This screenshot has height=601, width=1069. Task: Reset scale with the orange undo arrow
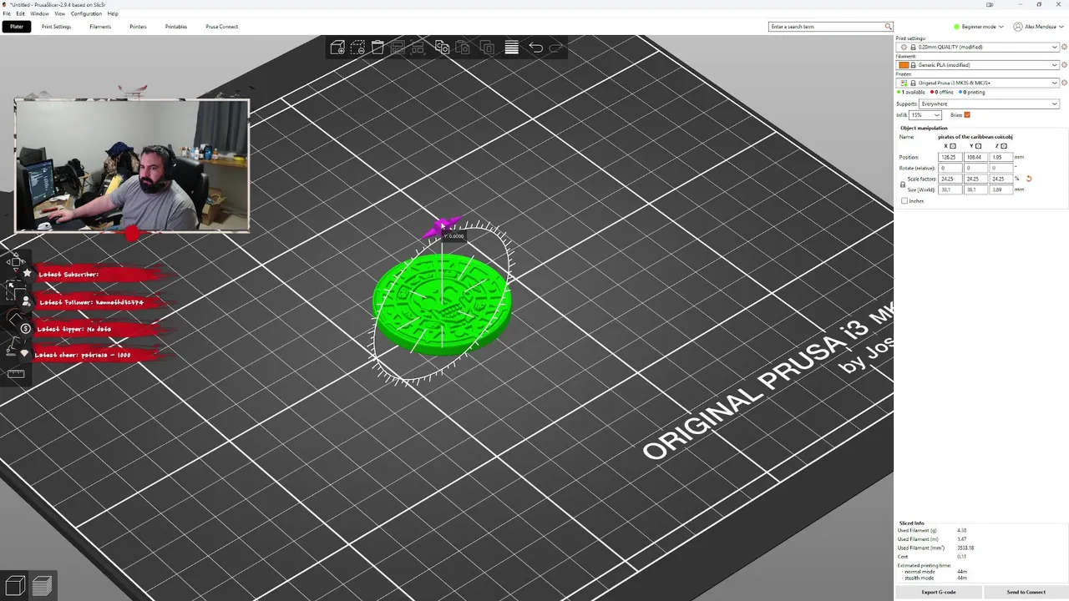[x=1029, y=179]
